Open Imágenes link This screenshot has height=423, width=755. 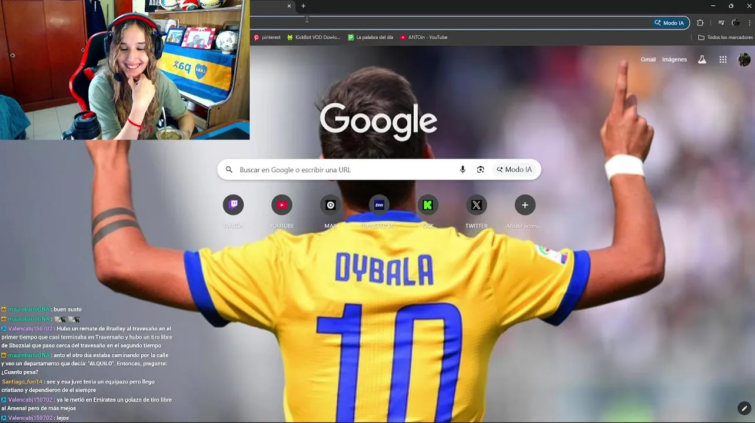(674, 59)
